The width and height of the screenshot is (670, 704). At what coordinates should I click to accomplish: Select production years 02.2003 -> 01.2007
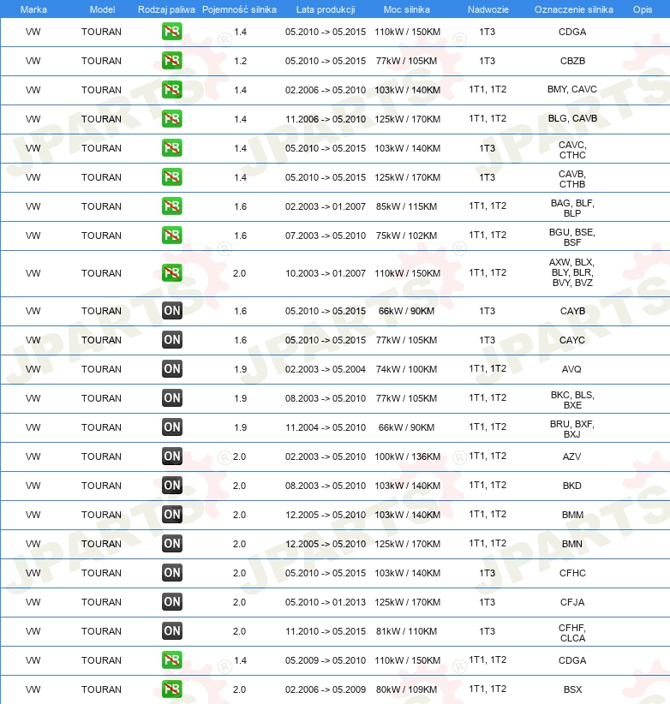pos(326,206)
